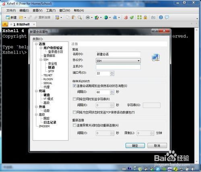The height and width of the screenshot is (172, 201).
Task: Click the green Xagent icon
Action: click(x=132, y=17)
